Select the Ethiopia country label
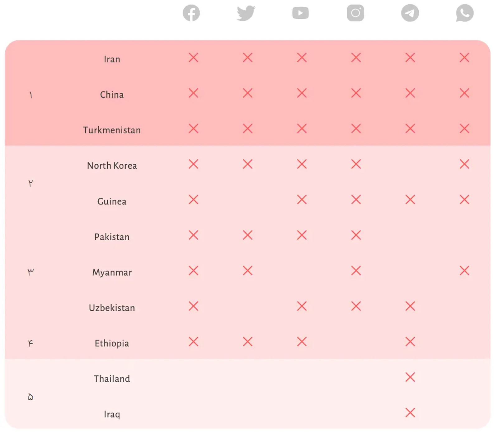The image size is (498, 432). (112, 343)
